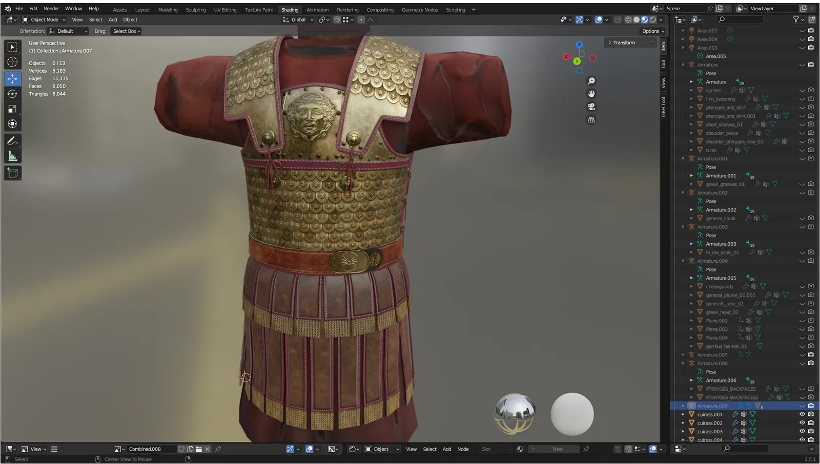
Task: Activate the Transform tool
Action: [12, 124]
